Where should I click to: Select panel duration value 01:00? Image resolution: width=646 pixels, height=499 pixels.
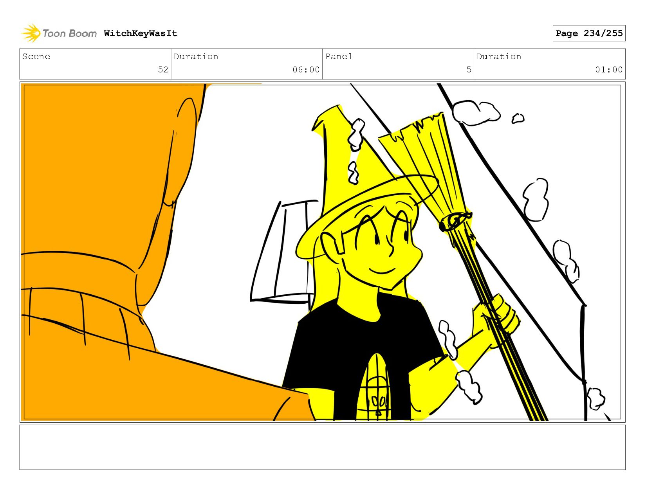(x=609, y=70)
